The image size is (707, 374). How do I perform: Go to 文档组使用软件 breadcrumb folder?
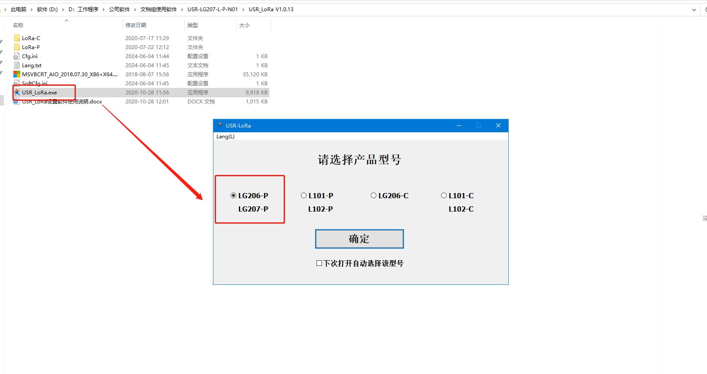click(159, 9)
